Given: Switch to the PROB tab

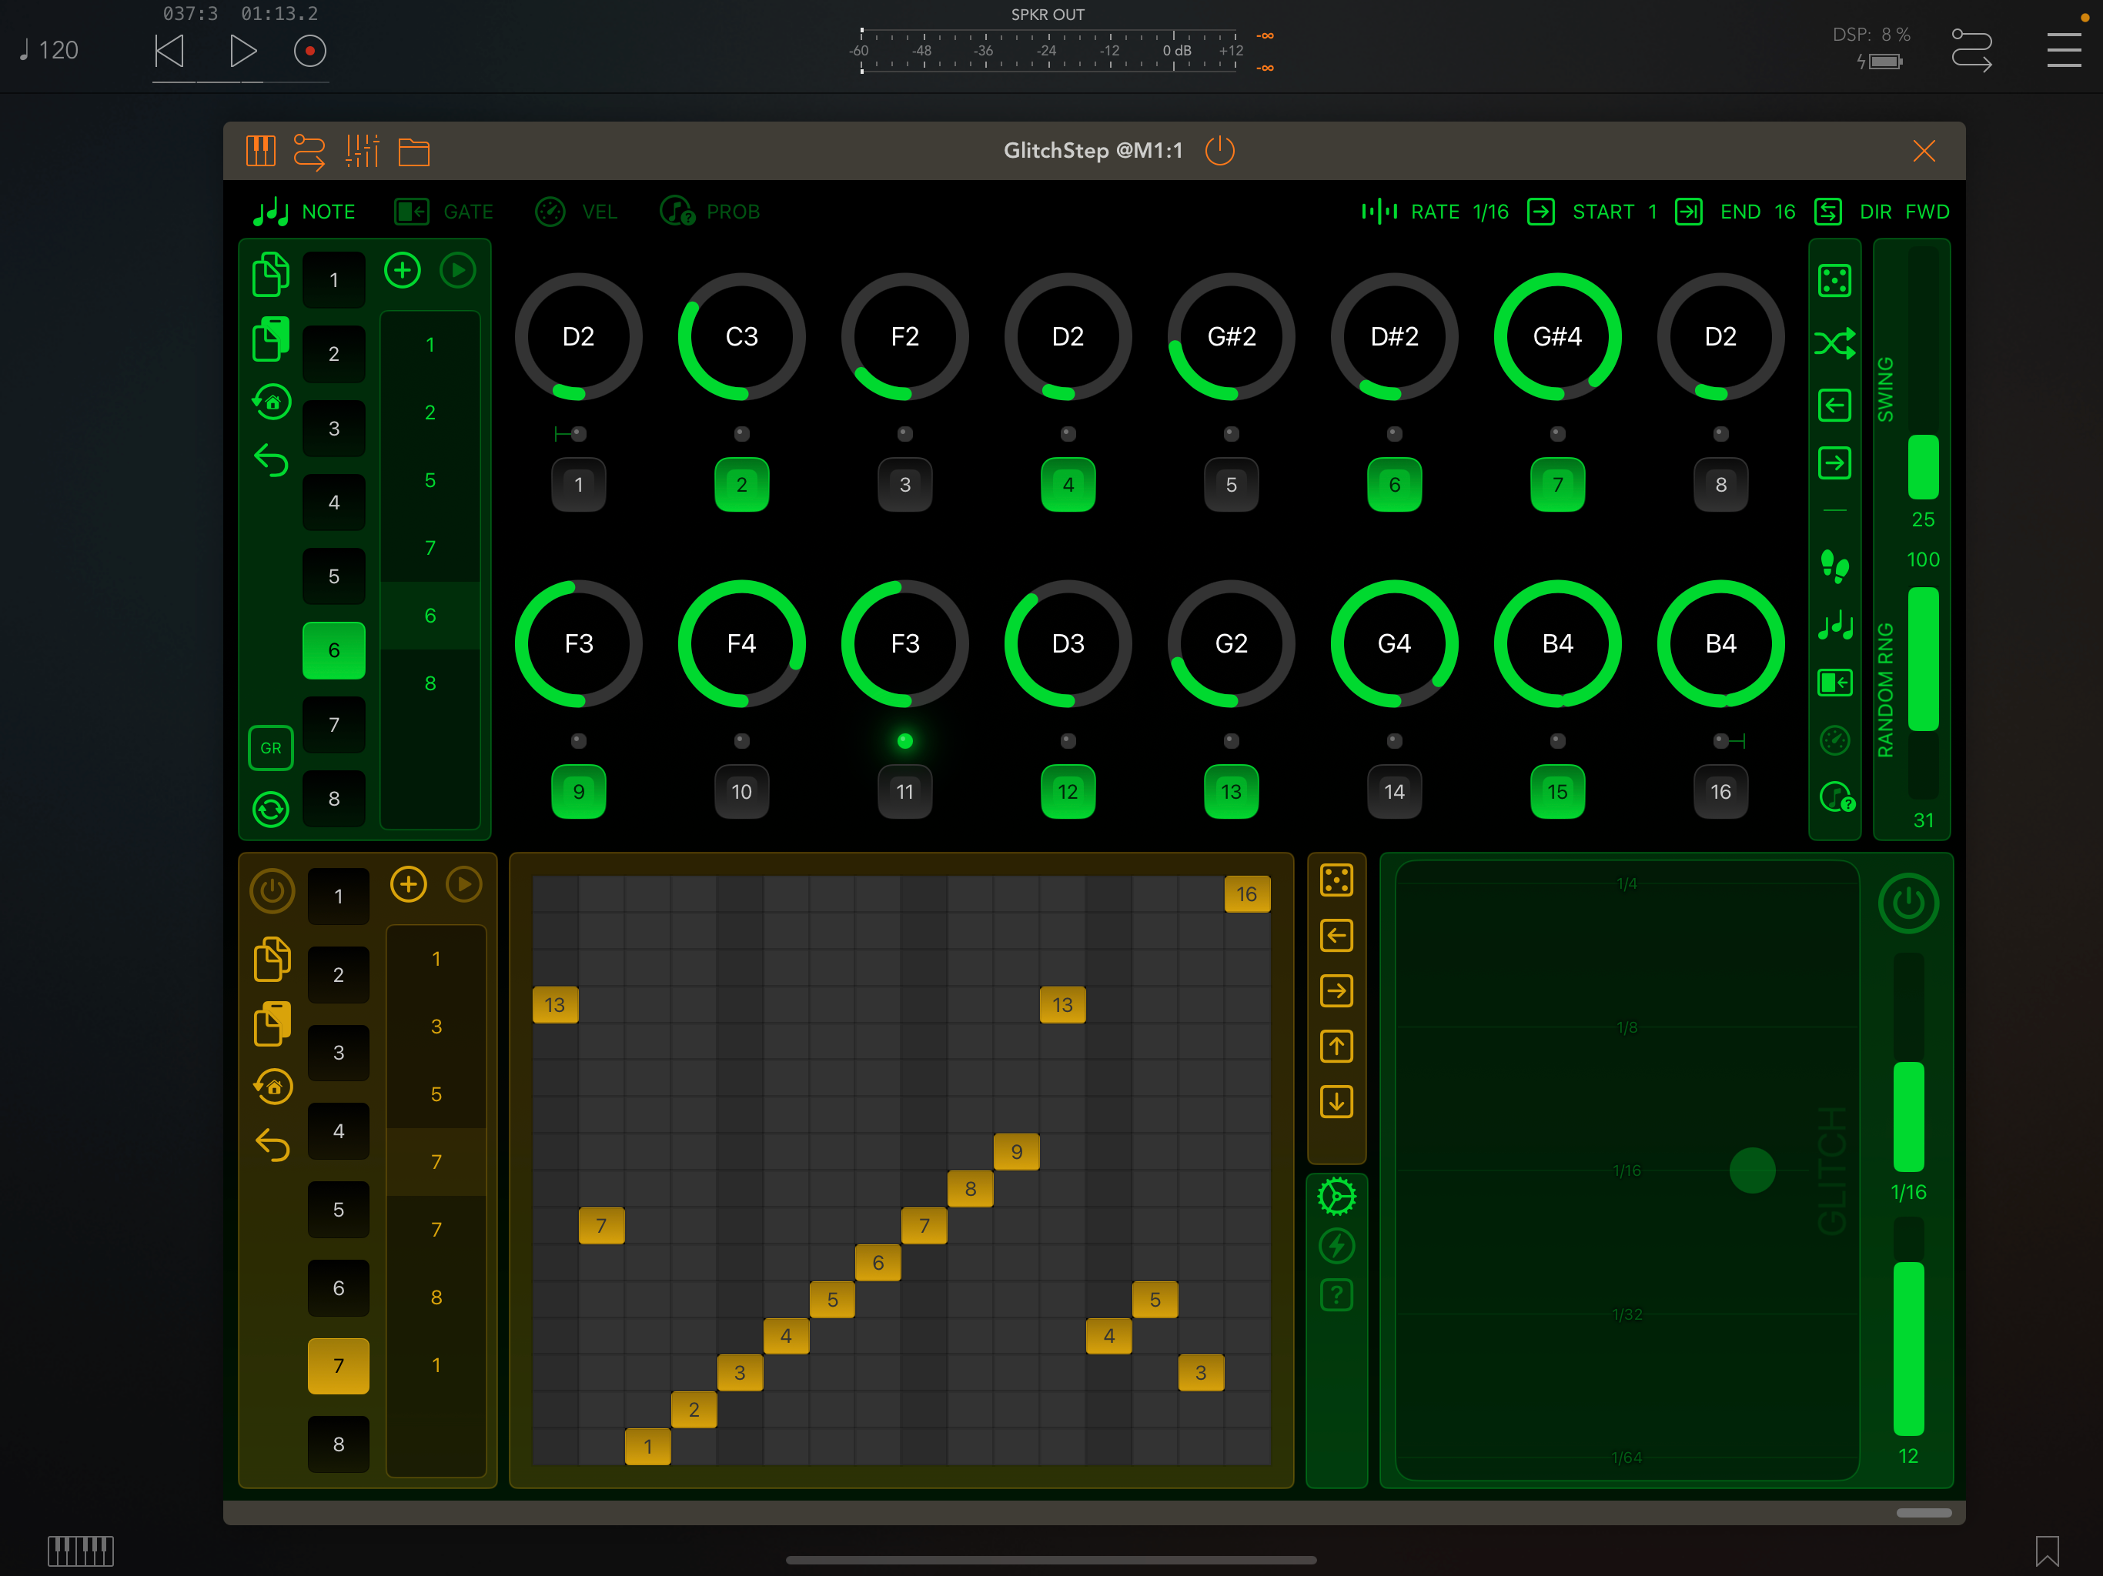Looking at the screenshot, I should tap(710, 212).
